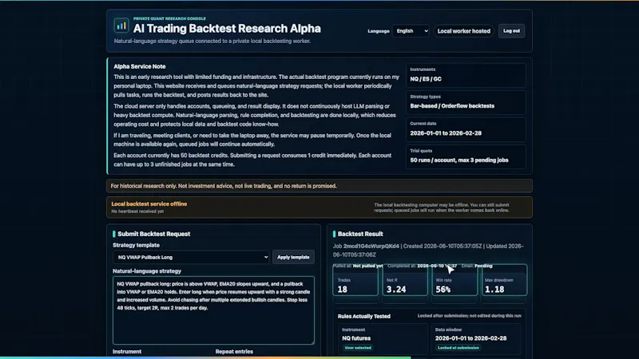The width and height of the screenshot is (639, 359).
Task: Click the Strategy types Bar-based / Orderflow box
Action: tap(466, 102)
